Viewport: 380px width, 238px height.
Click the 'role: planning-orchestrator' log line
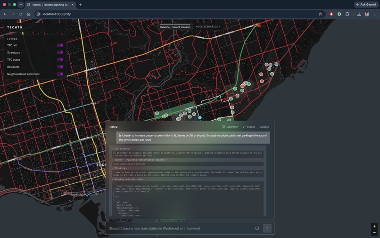point(188,164)
